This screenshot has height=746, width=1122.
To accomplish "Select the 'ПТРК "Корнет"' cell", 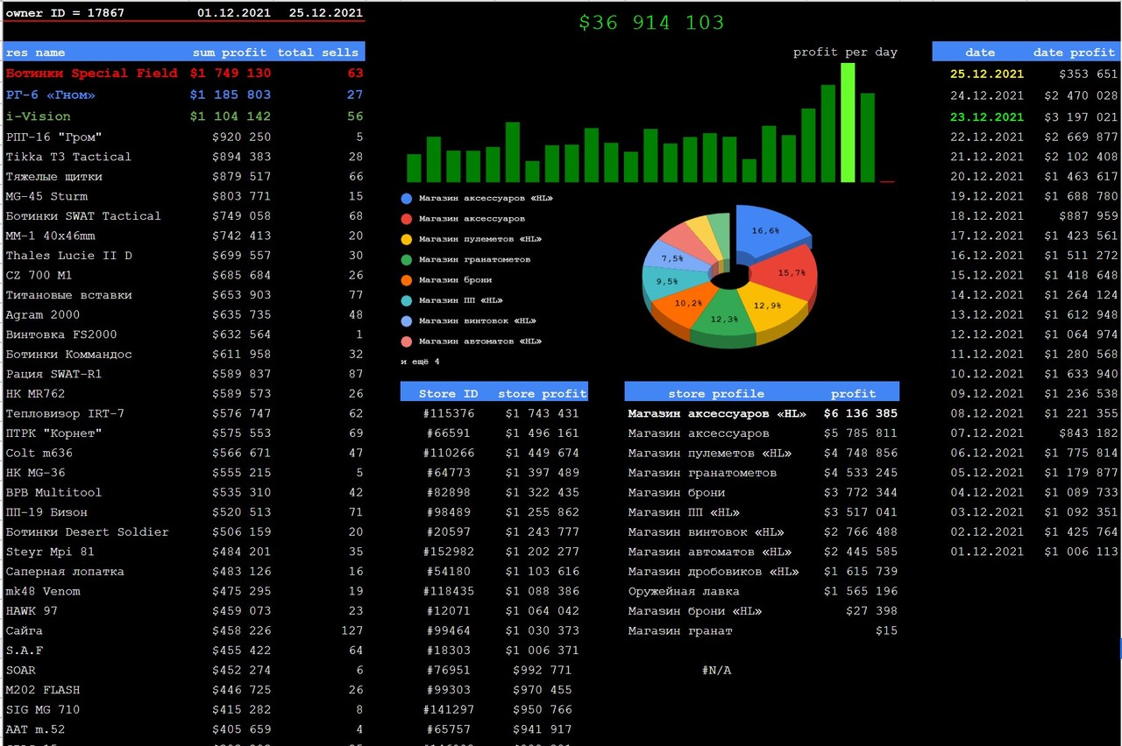I will 54,433.
